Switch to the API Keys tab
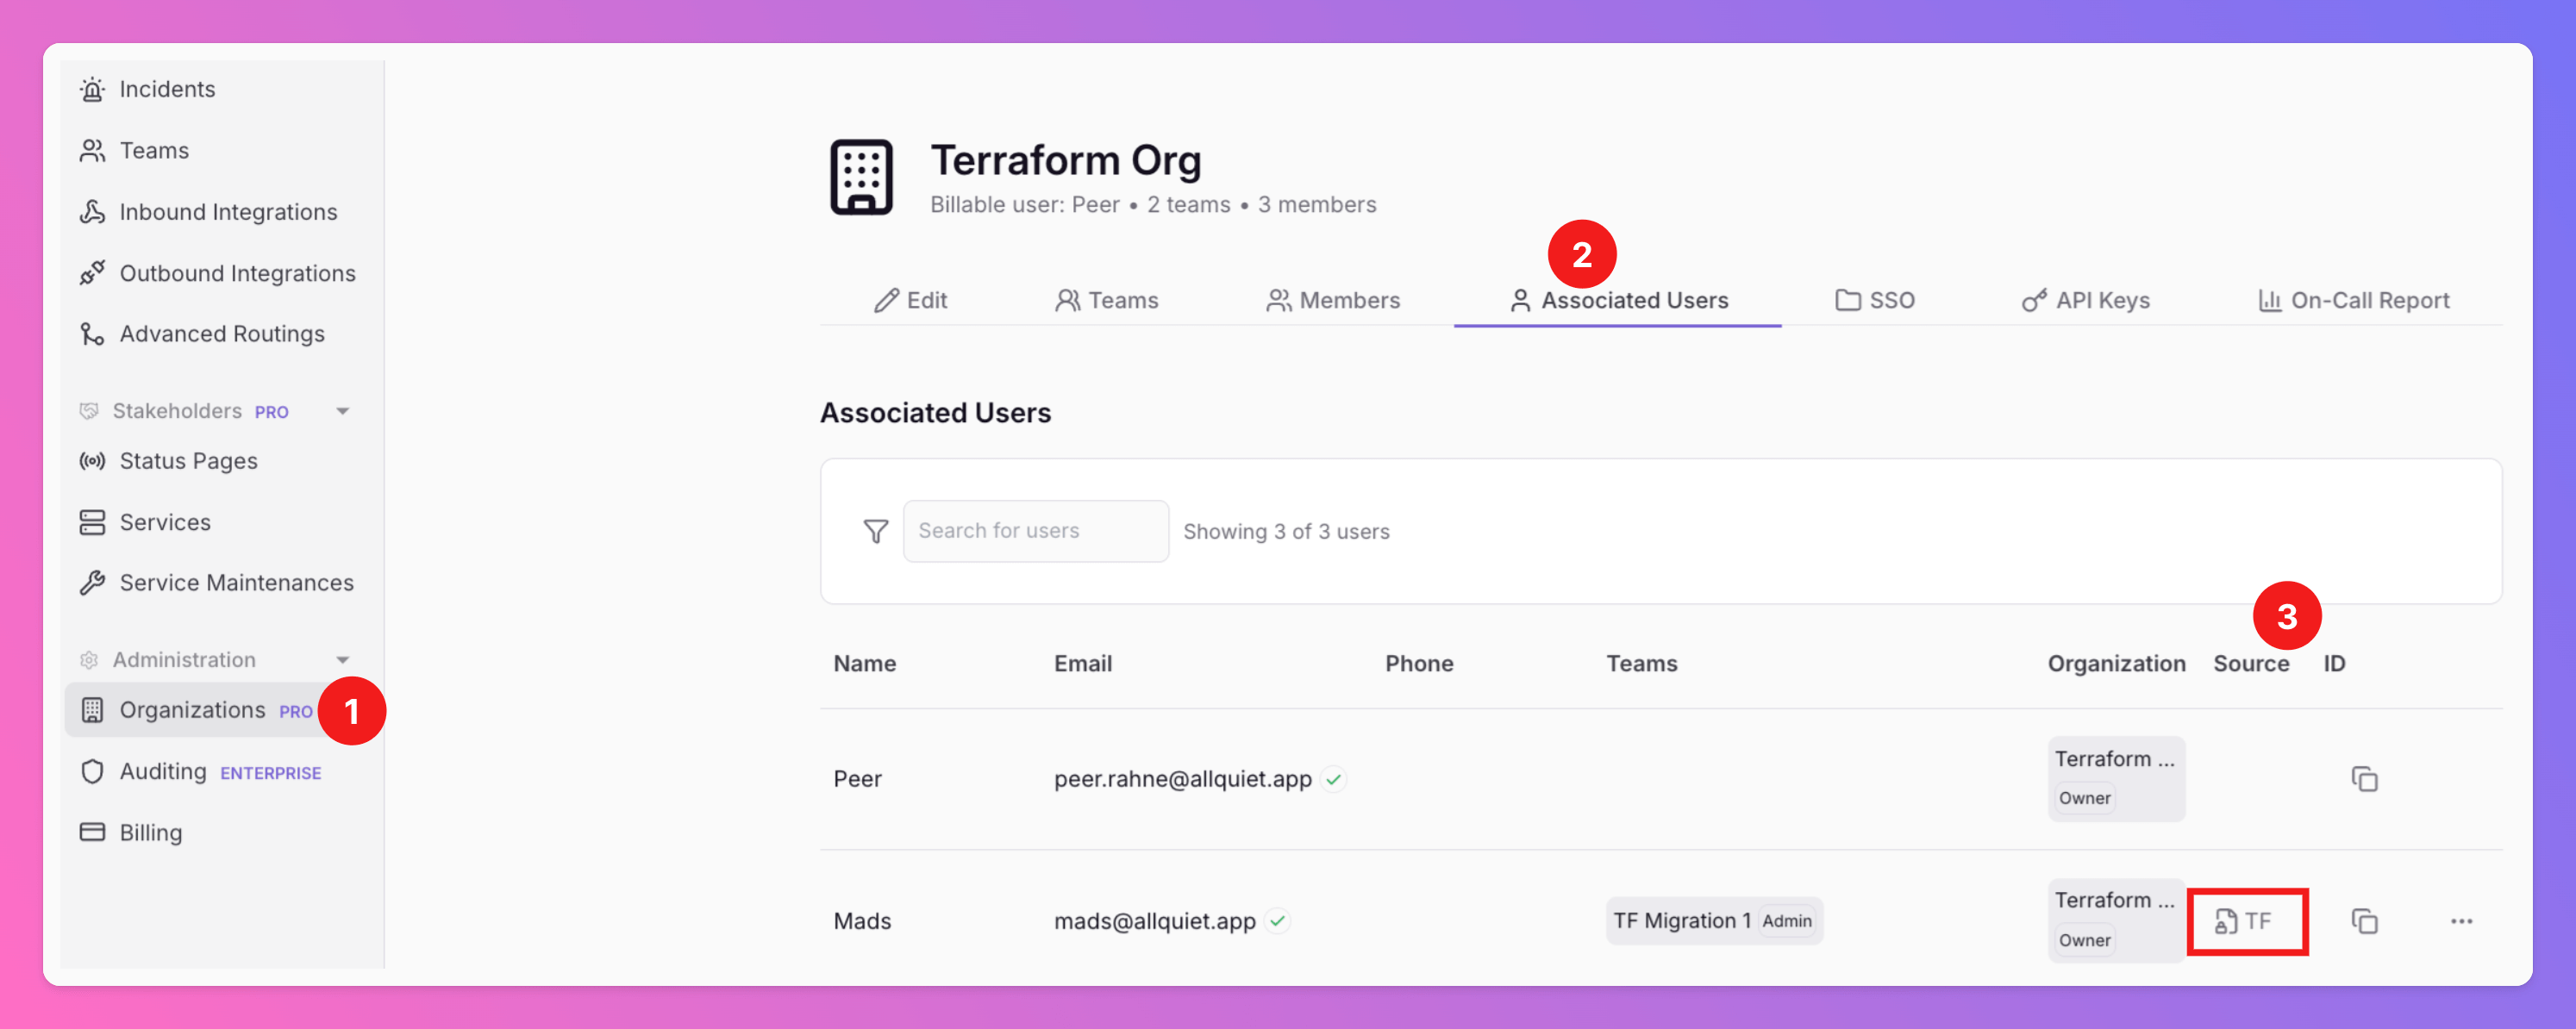 pos(2085,300)
